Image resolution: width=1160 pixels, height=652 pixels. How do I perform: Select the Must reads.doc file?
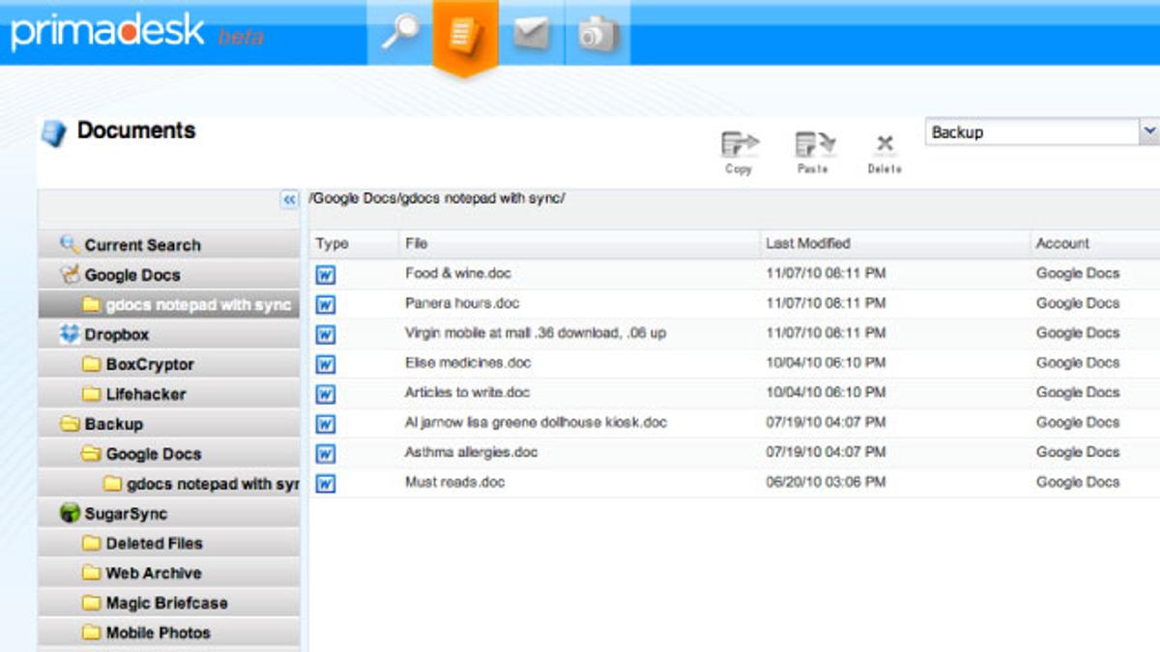454,482
